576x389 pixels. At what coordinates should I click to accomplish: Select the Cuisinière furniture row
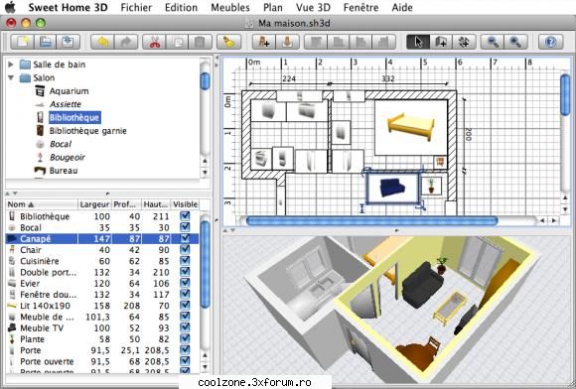pyautogui.click(x=102, y=261)
